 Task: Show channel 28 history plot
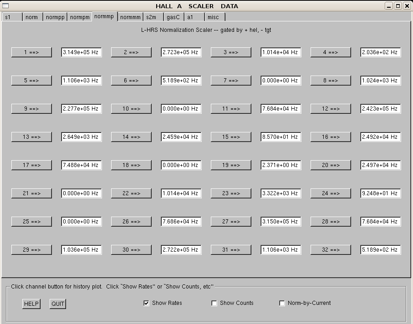[331, 221]
